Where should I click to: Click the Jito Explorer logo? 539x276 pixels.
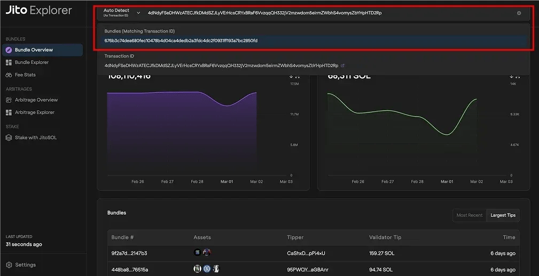[38, 11]
